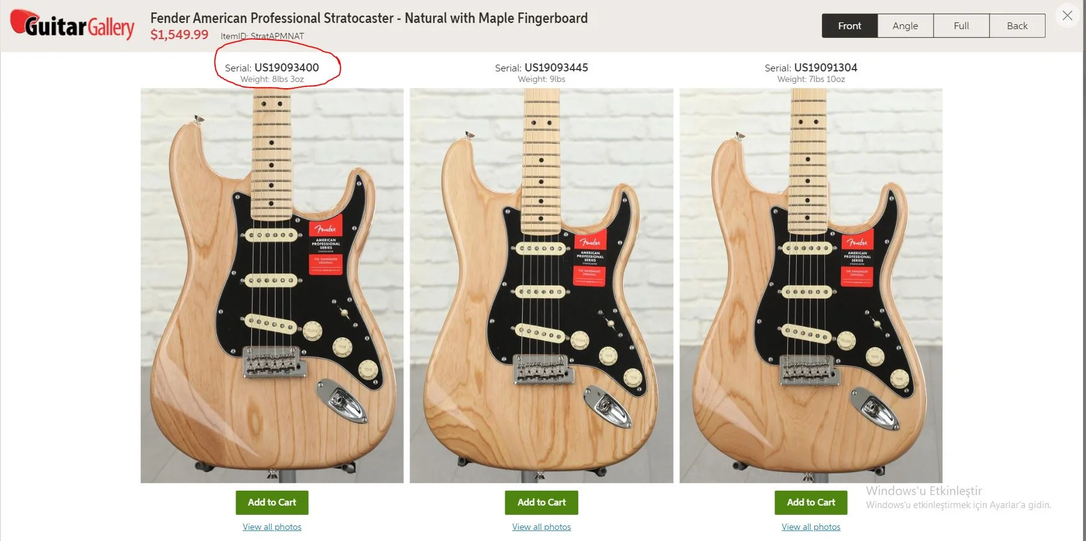Switch to the Angle view tab
1086x541 pixels.
tap(905, 25)
